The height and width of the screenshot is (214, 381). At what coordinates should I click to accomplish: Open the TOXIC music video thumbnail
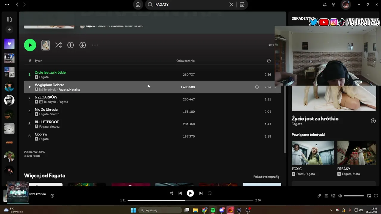click(313, 152)
